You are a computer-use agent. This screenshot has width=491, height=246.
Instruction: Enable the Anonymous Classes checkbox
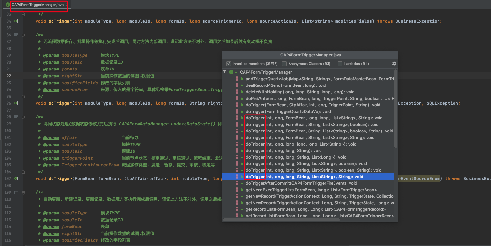point(284,64)
